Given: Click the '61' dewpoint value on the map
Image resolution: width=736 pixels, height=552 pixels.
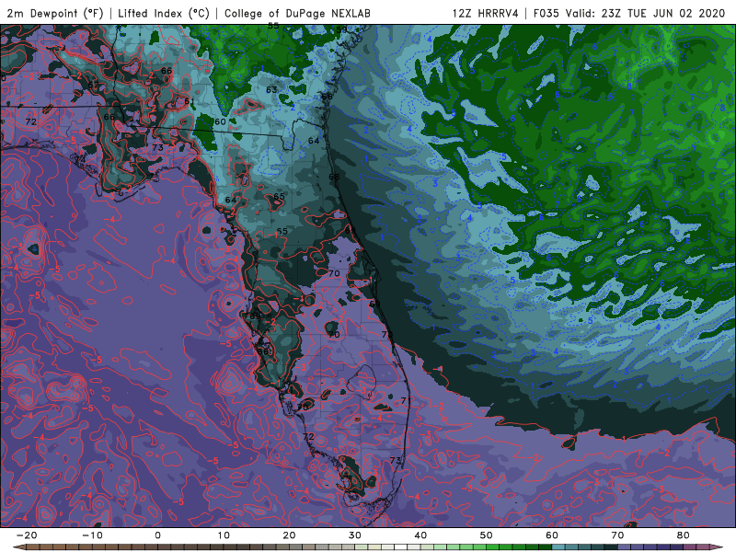Looking at the screenshot, I should pyautogui.click(x=190, y=101).
